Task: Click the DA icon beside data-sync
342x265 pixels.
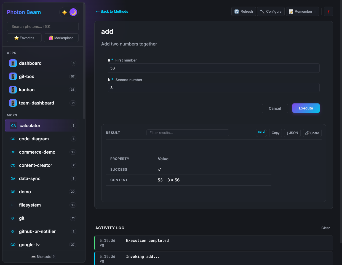Action: point(13,178)
